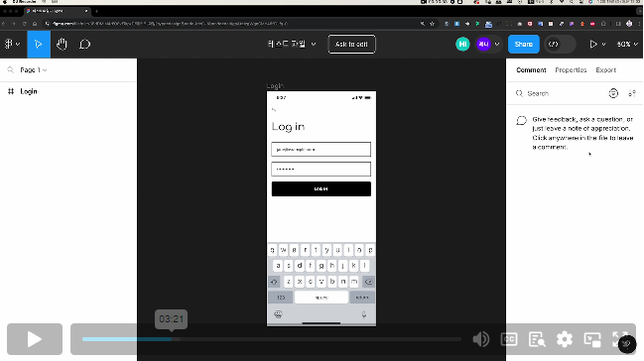Toggle closed captions CC button
The width and height of the screenshot is (644, 361).
pyautogui.click(x=509, y=339)
